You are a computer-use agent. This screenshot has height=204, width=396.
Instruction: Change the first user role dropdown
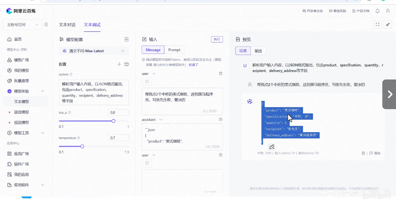149,74
